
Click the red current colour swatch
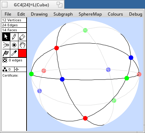click(x=22, y=53)
